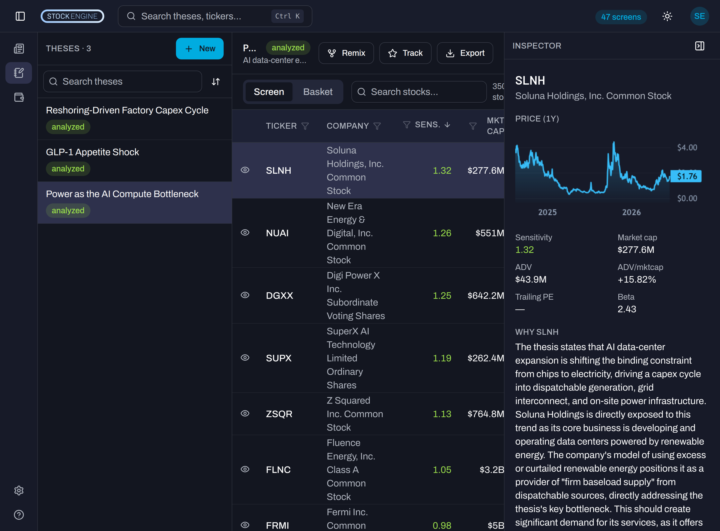This screenshot has width=720, height=531.
Task: Click the ADV value $43.9M
Action: pos(531,279)
